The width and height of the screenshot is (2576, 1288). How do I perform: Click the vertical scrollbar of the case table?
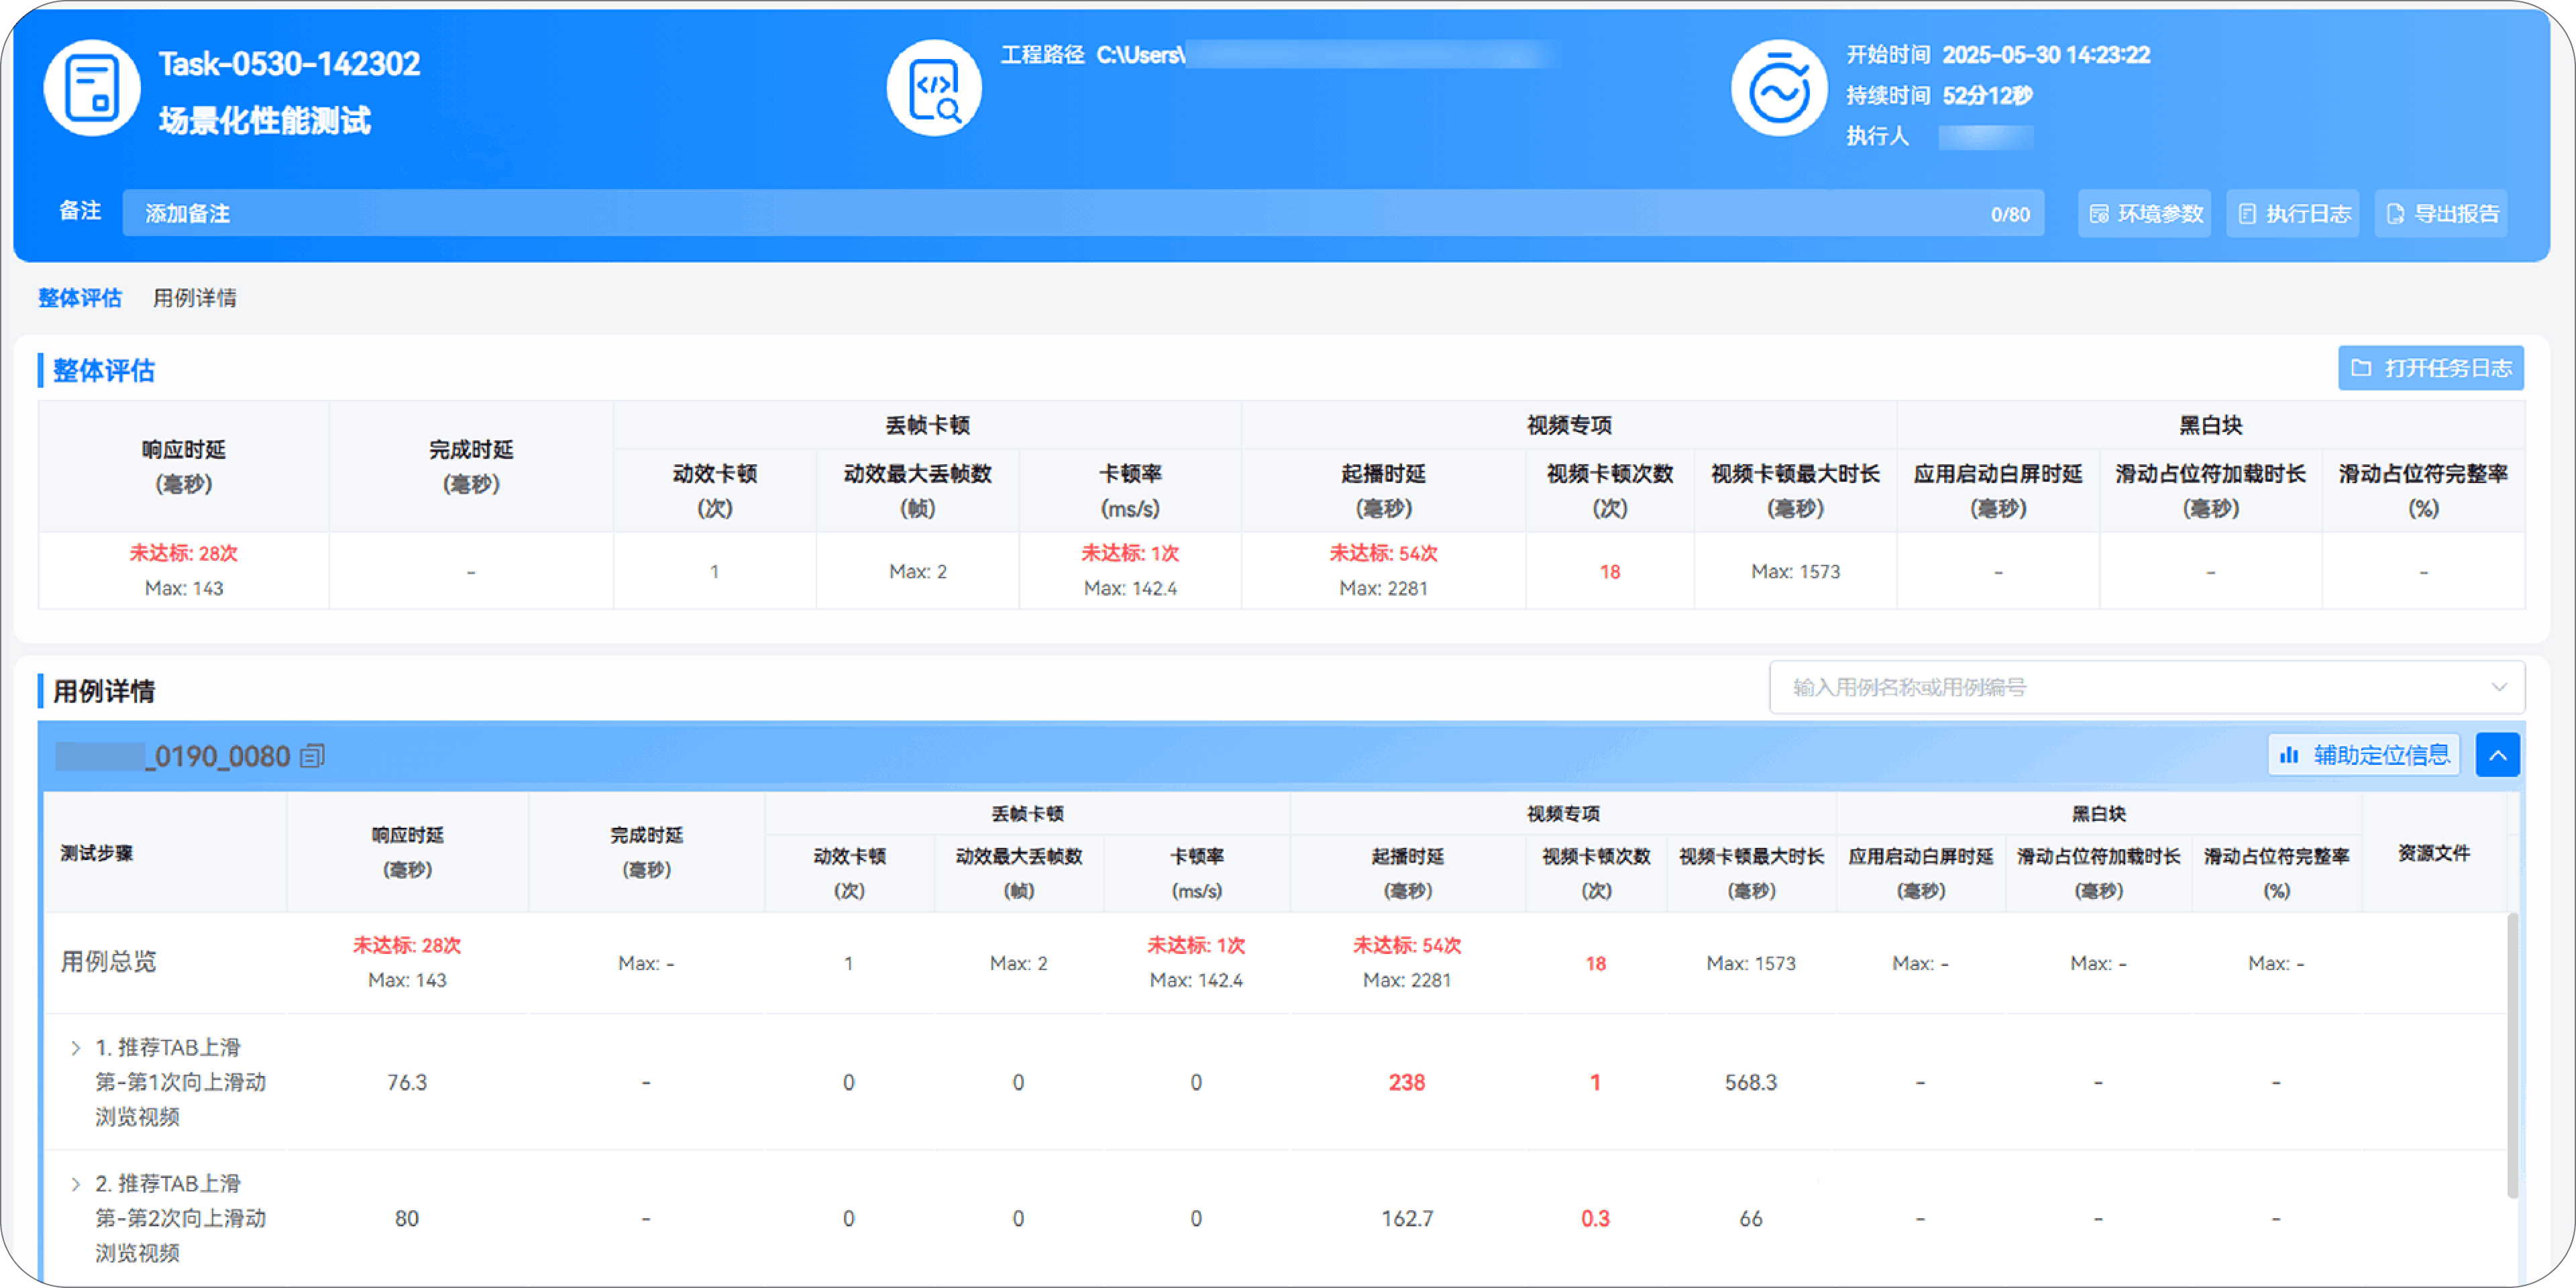click(x=2513, y=1050)
